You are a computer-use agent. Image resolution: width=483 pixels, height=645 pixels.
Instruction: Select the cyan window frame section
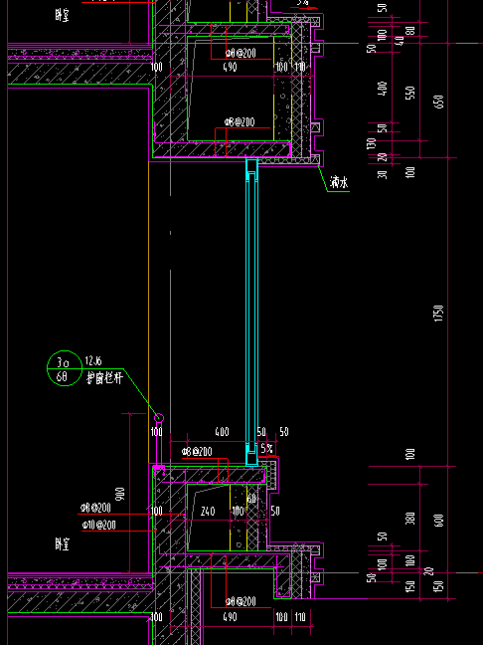[252, 313]
